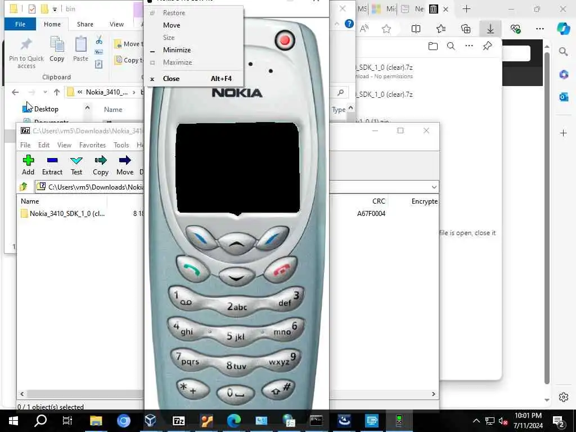Click the CRC column header in 7-Zip
Image resolution: width=576 pixels, height=432 pixels.
(x=379, y=201)
